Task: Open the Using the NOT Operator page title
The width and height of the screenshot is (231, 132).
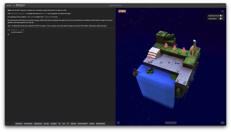Action: pos(115,5)
